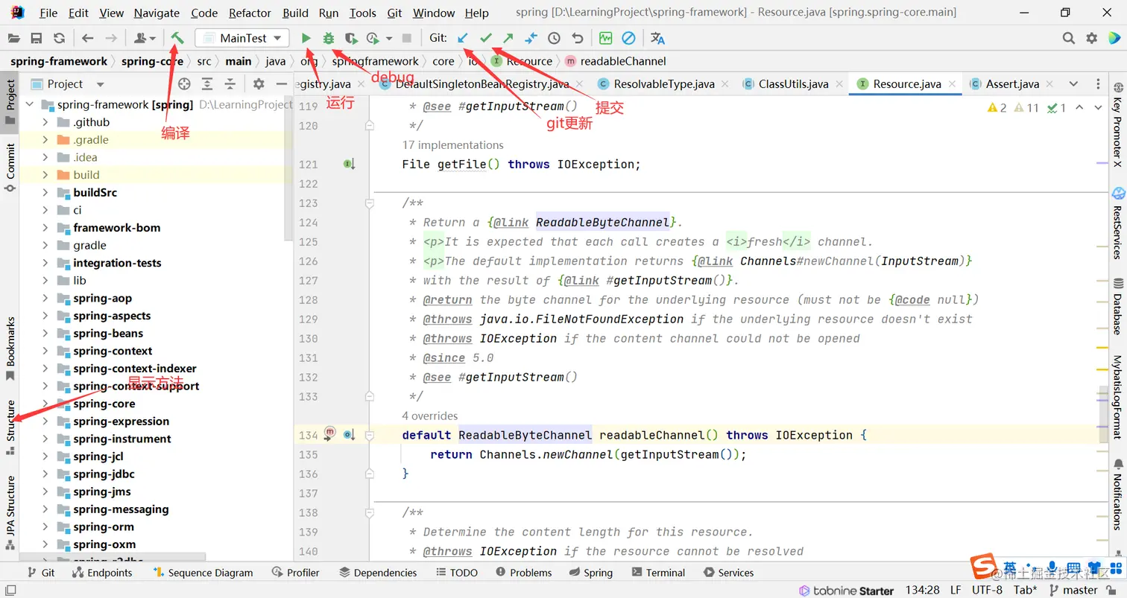Open Git history with the clock icon
Image resolution: width=1127 pixels, height=598 pixels.
[554, 38]
